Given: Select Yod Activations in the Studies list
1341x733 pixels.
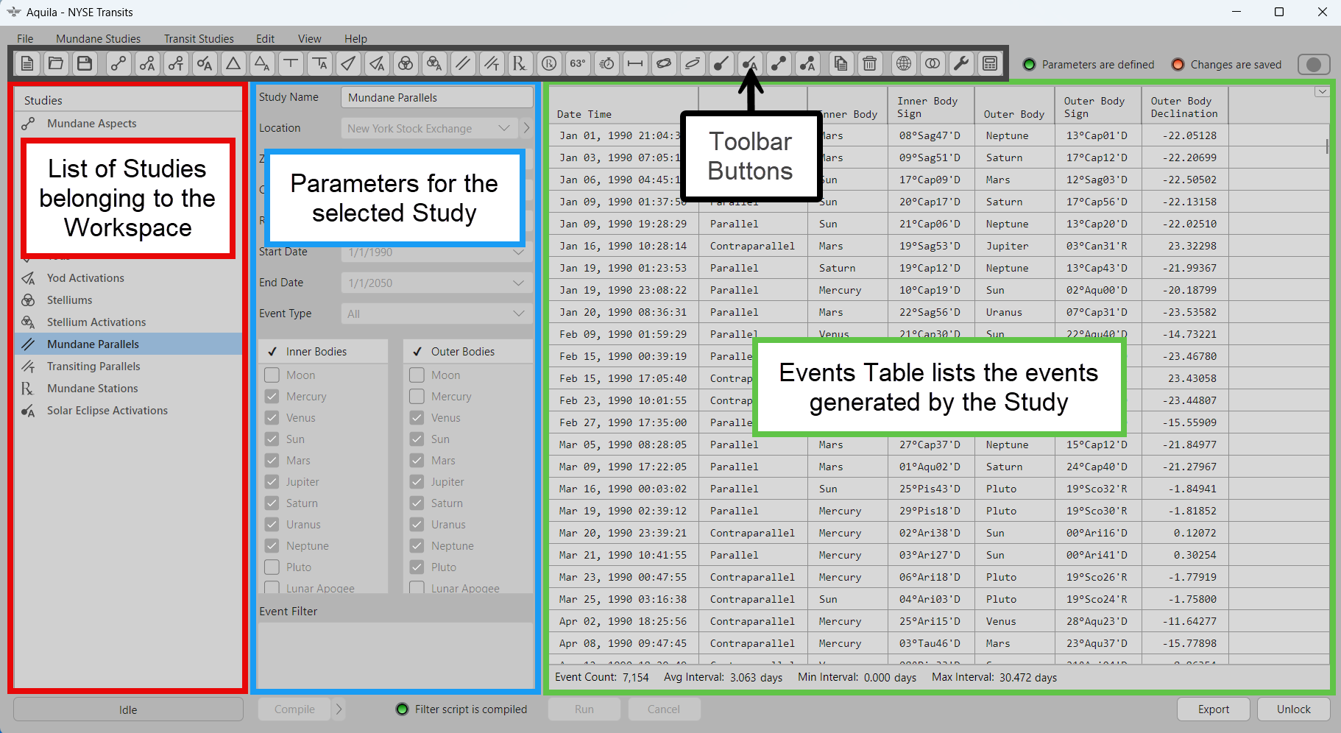Looking at the screenshot, I should tap(128, 278).
